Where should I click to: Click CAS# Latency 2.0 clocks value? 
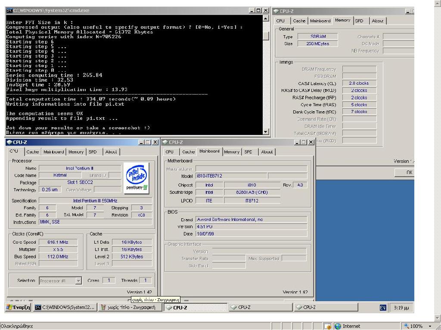point(359,83)
